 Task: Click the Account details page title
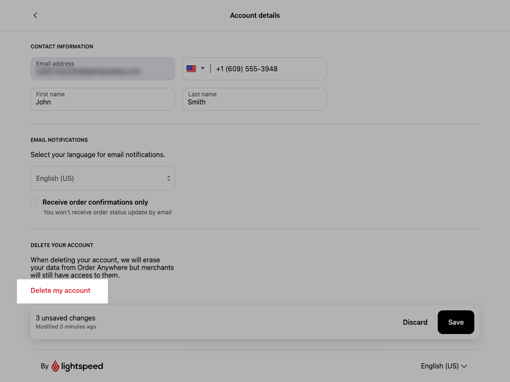point(255,15)
